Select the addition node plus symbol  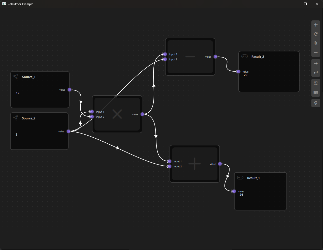click(195, 164)
